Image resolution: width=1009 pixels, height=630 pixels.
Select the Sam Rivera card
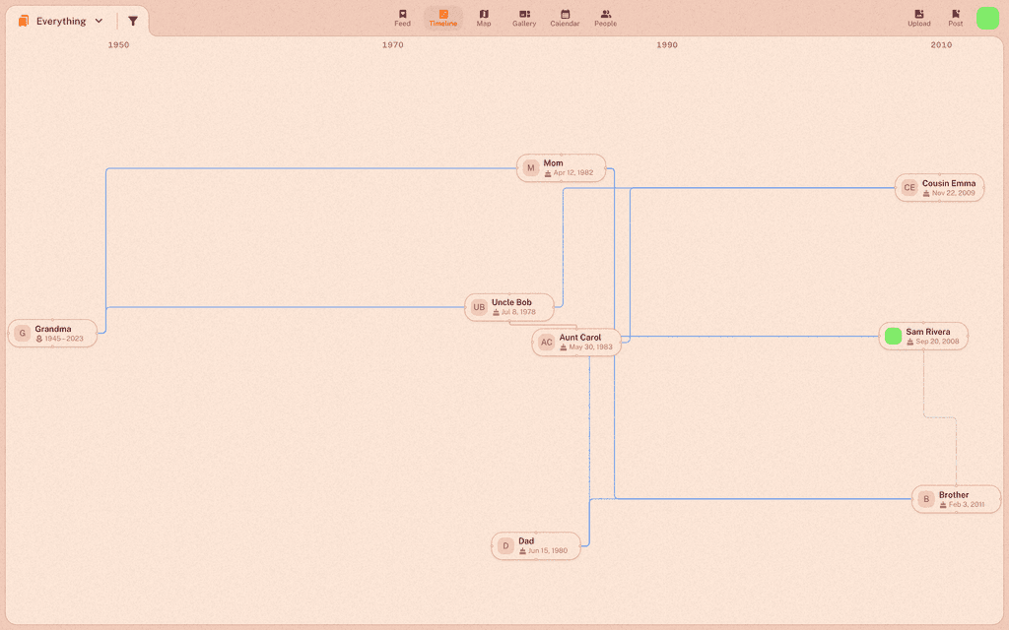click(923, 337)
